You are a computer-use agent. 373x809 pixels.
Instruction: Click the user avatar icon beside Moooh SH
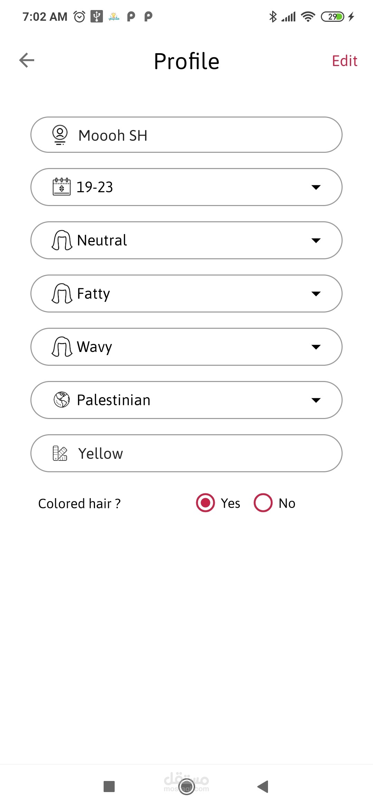tap(60, 135)
